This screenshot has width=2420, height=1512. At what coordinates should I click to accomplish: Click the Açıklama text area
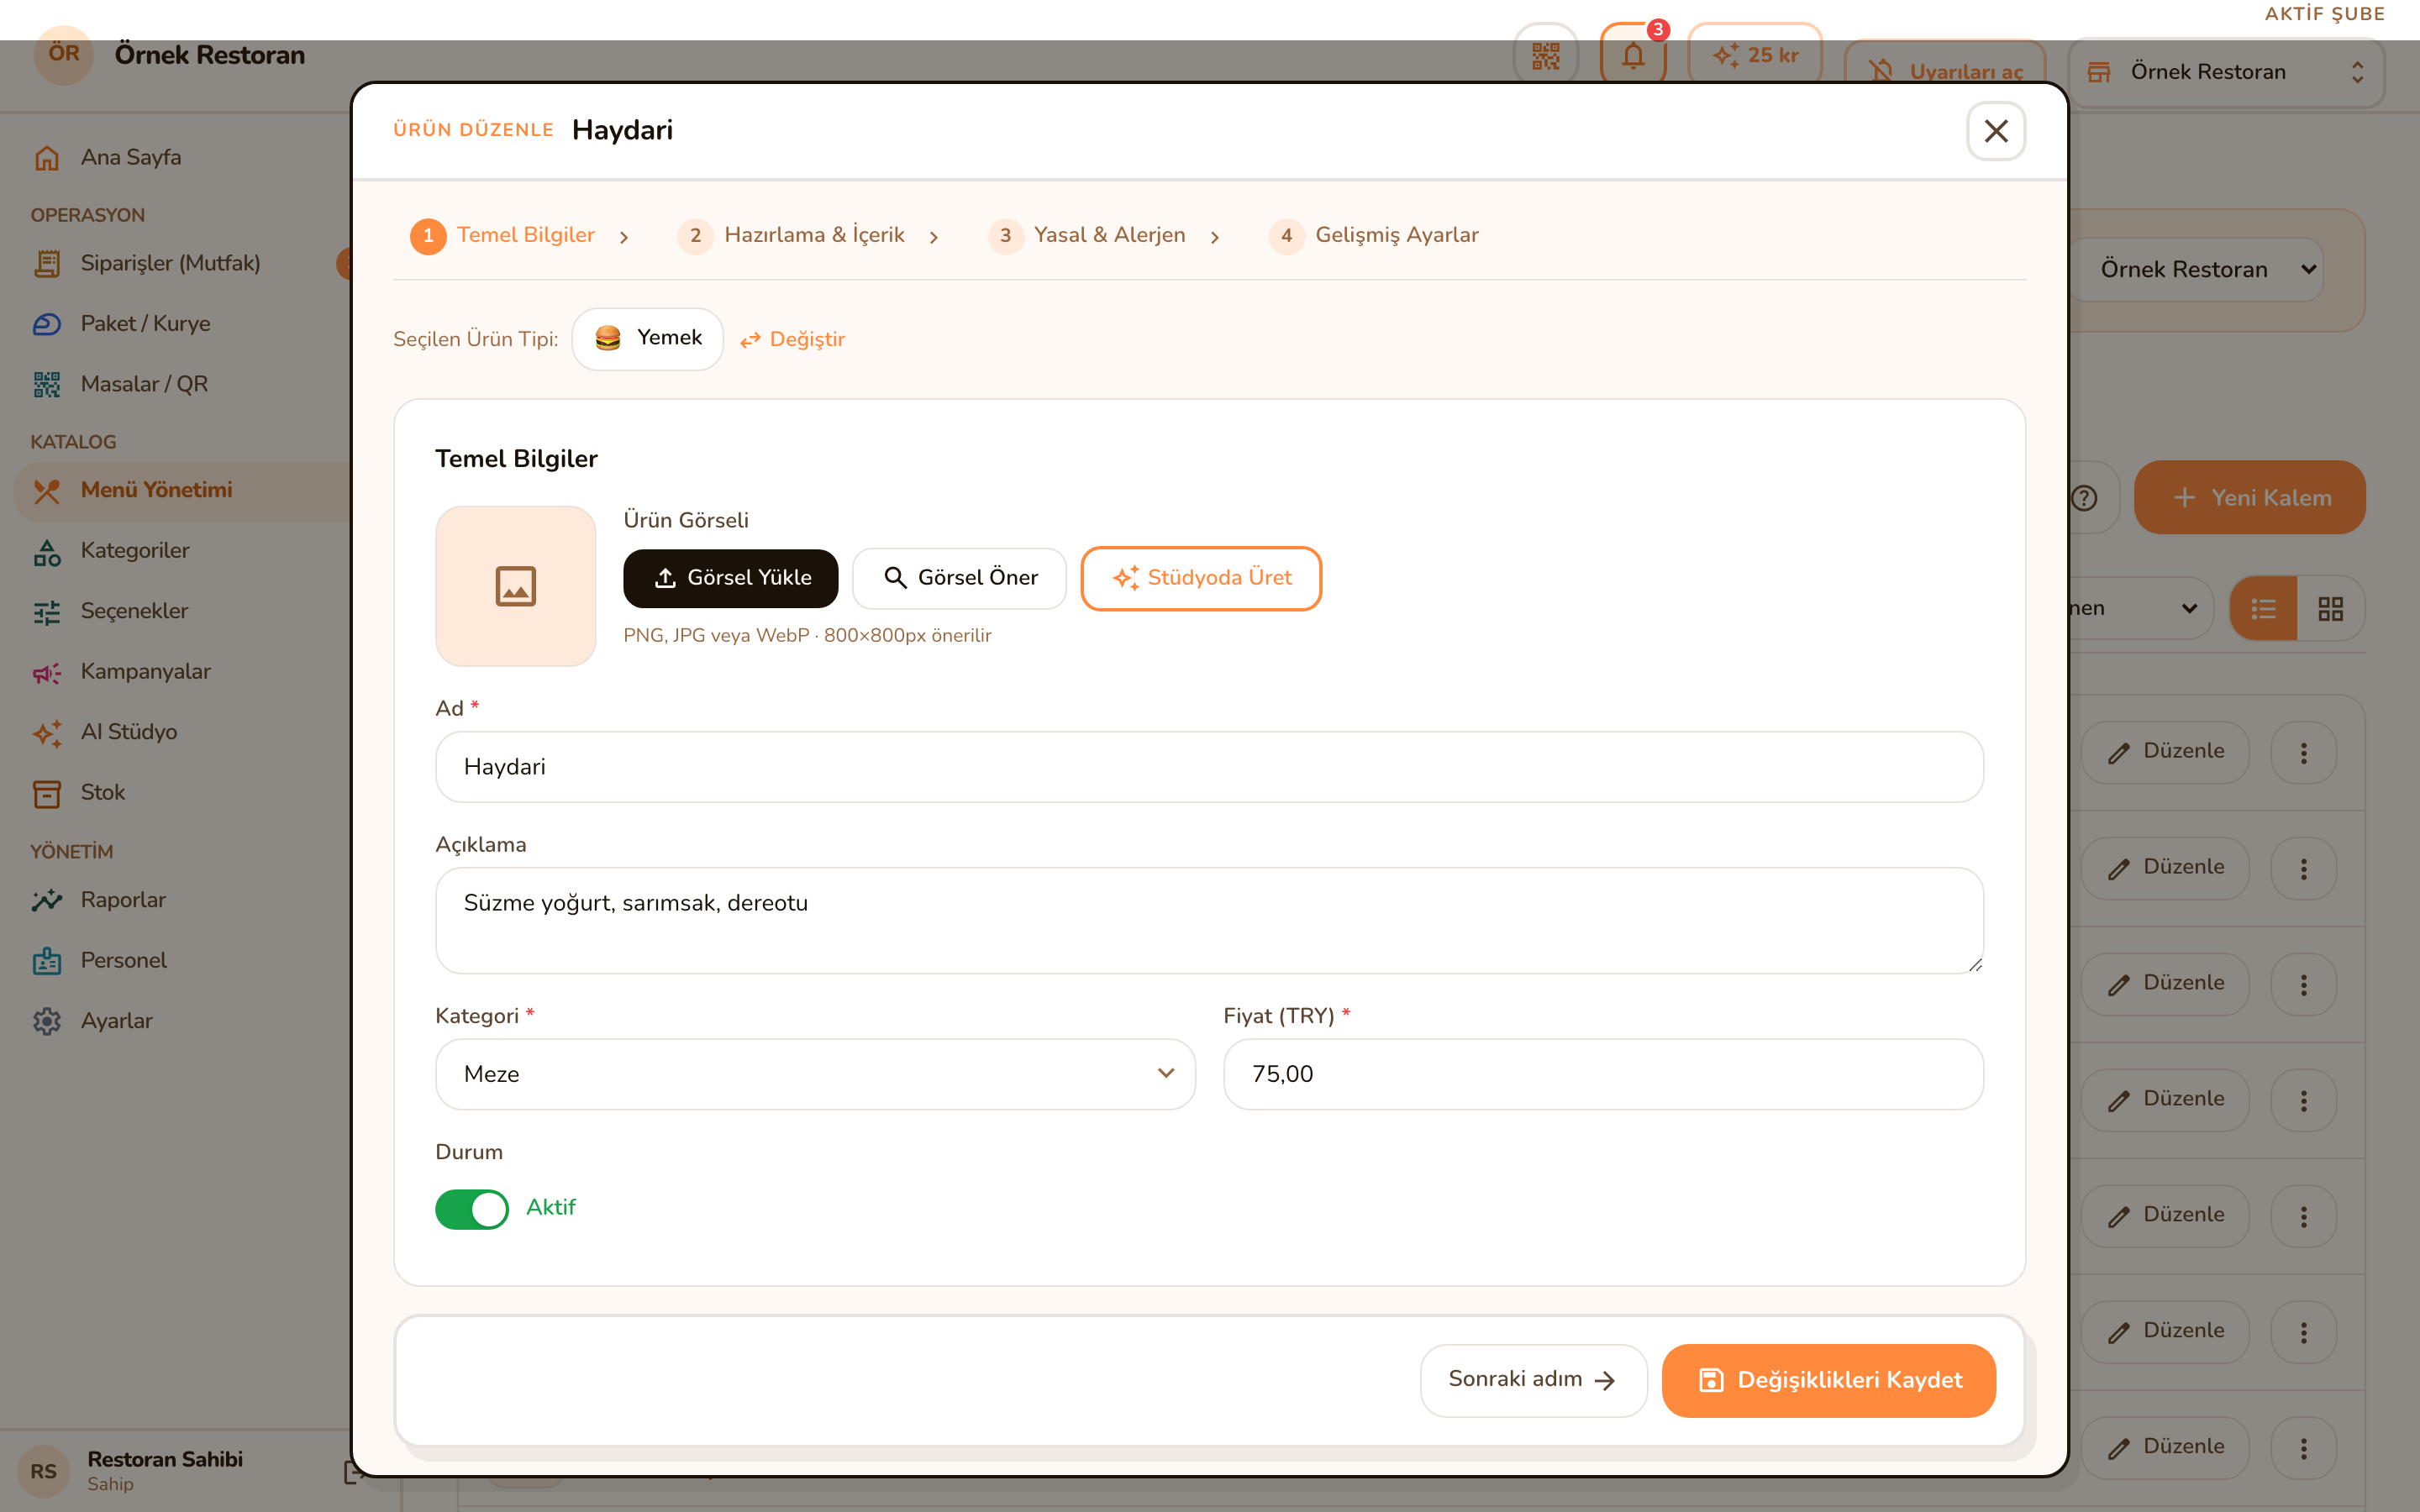[x=1209, y=921]
